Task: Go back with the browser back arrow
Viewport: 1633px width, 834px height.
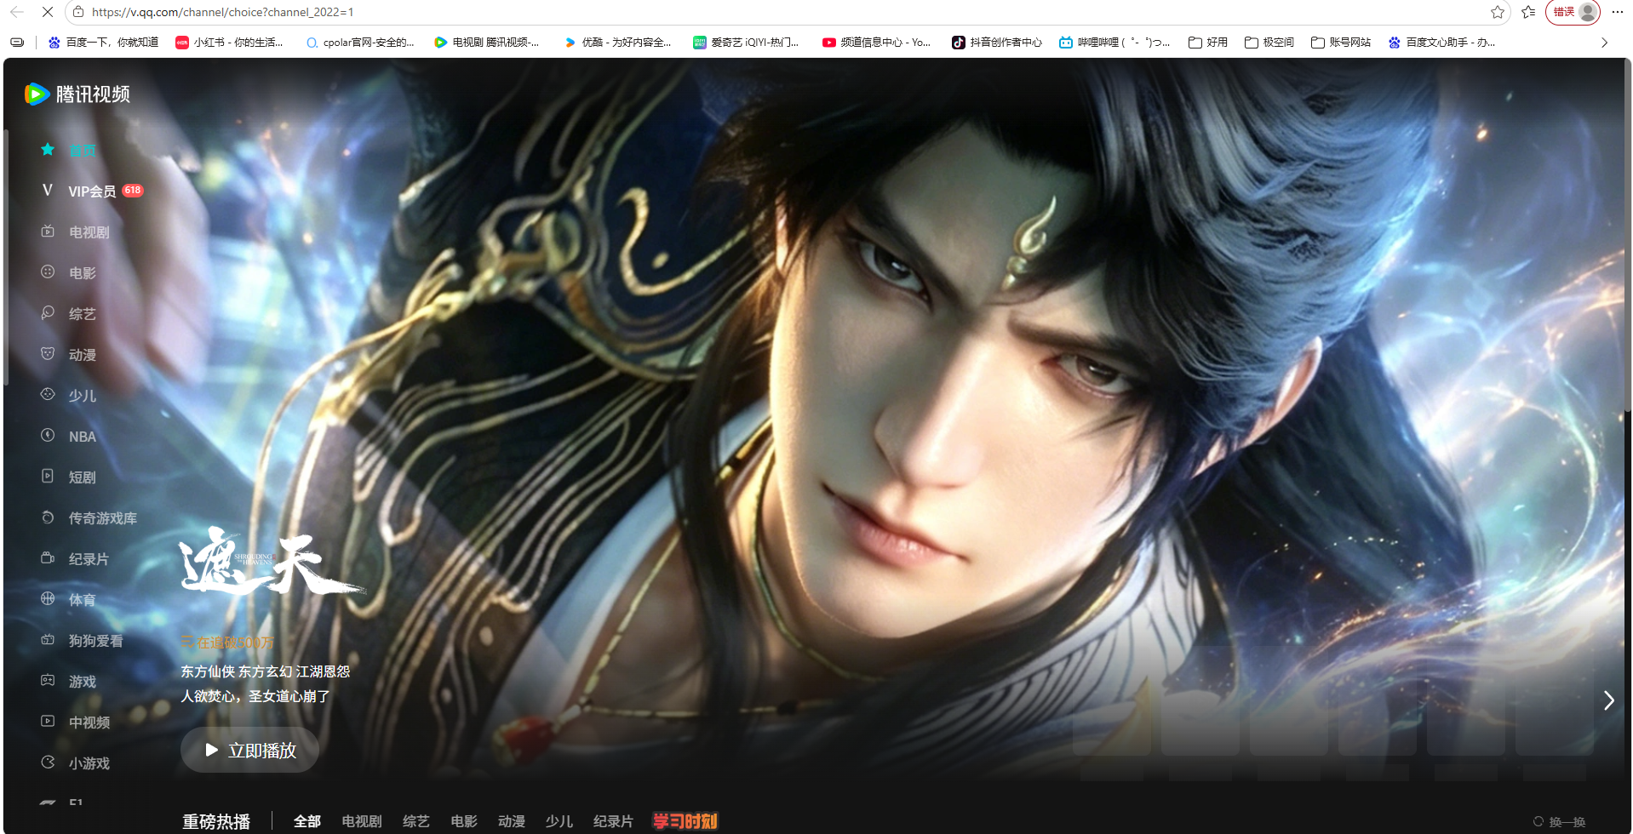Action: coord(17,12)
